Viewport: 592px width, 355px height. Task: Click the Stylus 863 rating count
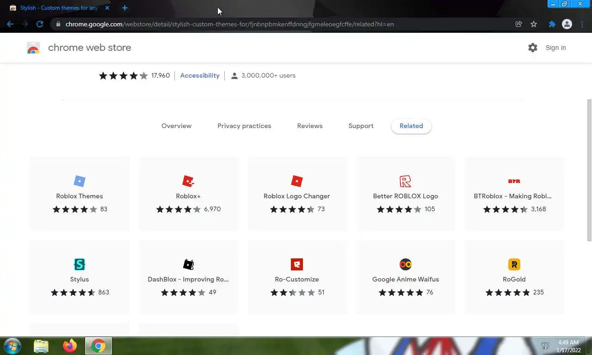104,292
